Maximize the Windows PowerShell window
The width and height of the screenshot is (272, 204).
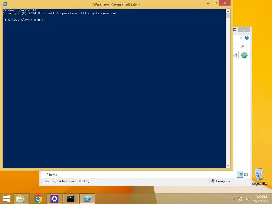tap(215, 3)
